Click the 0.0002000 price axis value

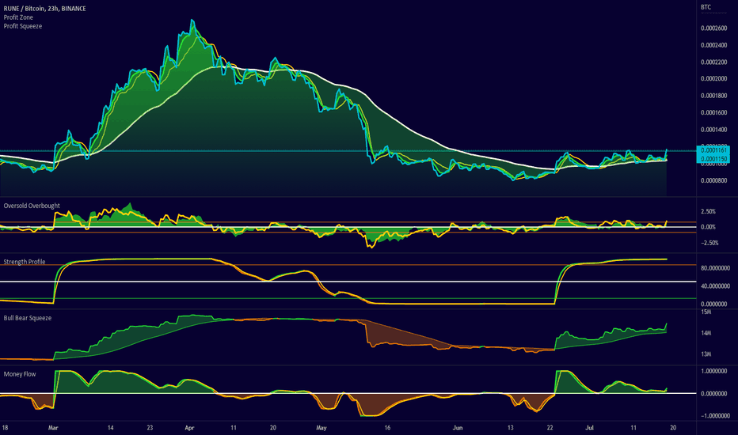click(x=713, y=78)
